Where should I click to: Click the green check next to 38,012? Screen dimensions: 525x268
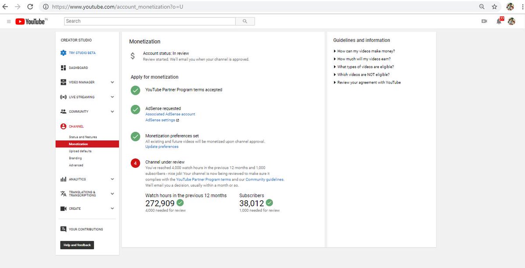click(x=269, y=203)
